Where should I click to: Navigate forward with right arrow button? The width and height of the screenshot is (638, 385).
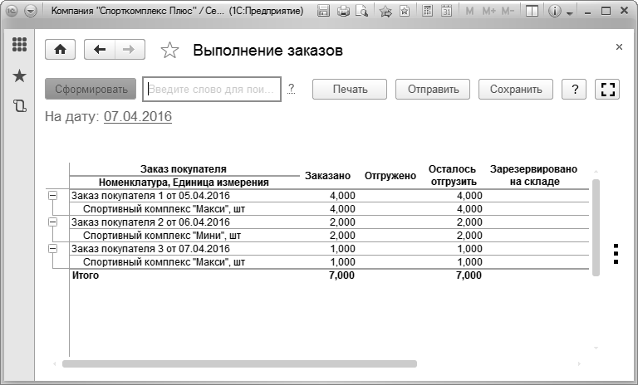tap(130, 50)
